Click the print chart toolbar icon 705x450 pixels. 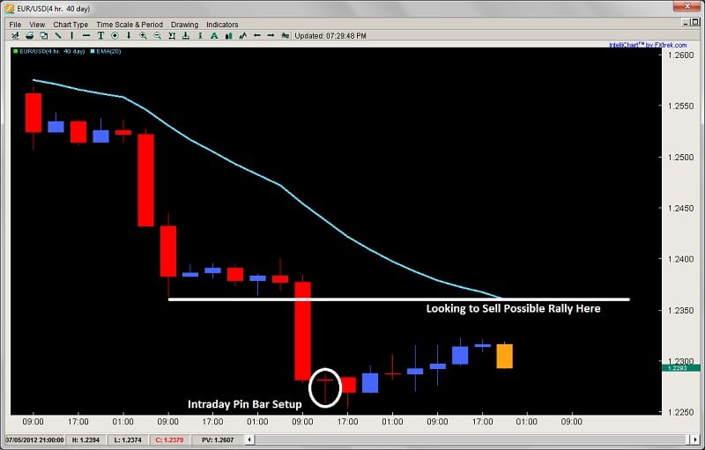pos(30,35)
